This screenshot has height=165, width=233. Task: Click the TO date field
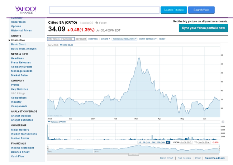tap(204, 142)
